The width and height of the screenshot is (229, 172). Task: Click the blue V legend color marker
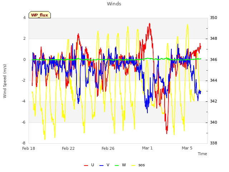101,166
